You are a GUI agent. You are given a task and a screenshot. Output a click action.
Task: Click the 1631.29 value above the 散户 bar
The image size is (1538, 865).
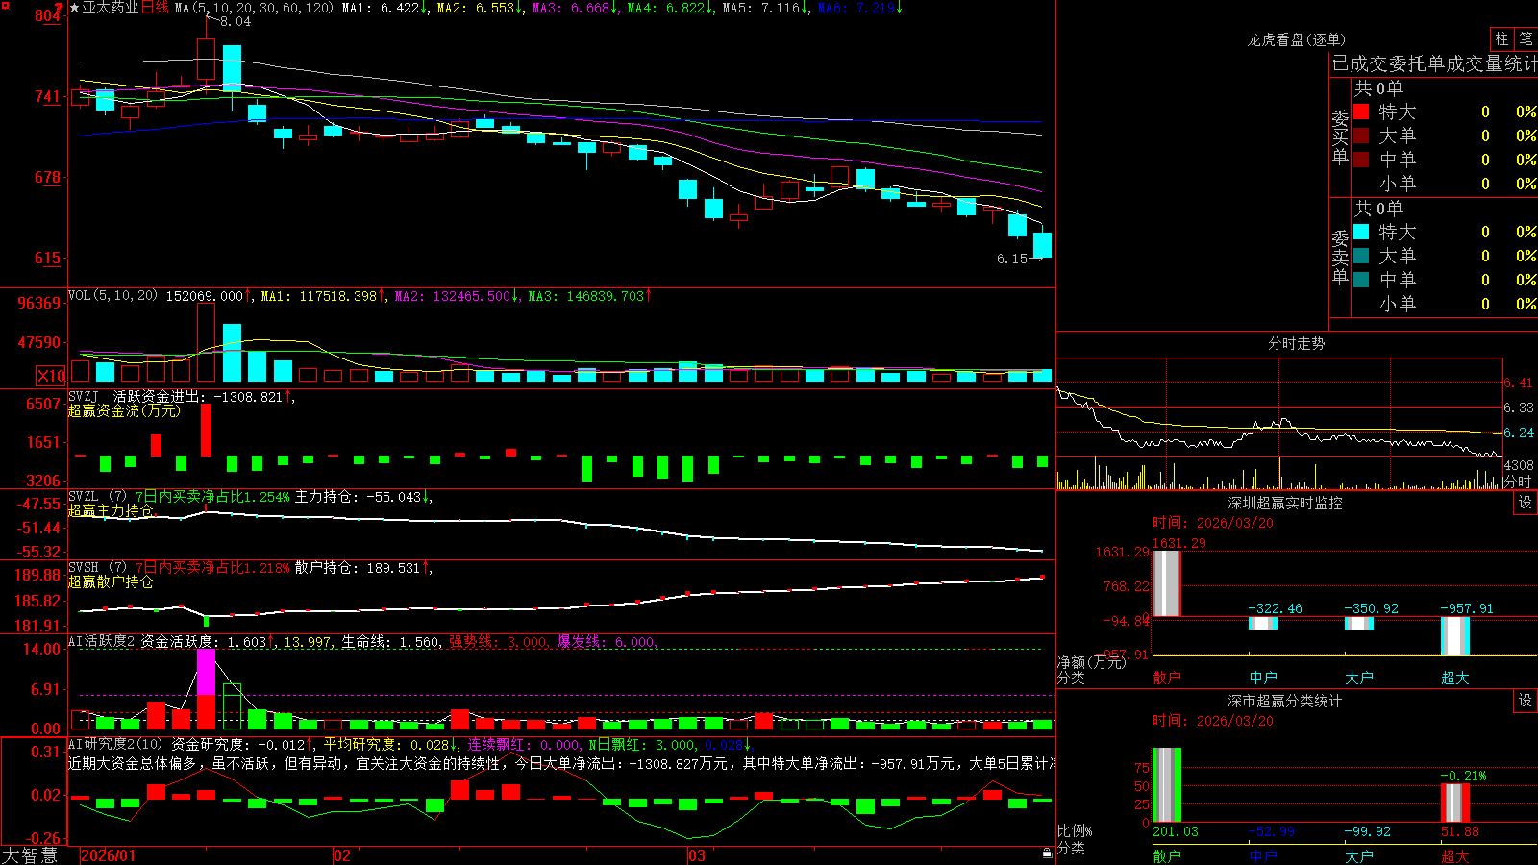click(1179, 543)
